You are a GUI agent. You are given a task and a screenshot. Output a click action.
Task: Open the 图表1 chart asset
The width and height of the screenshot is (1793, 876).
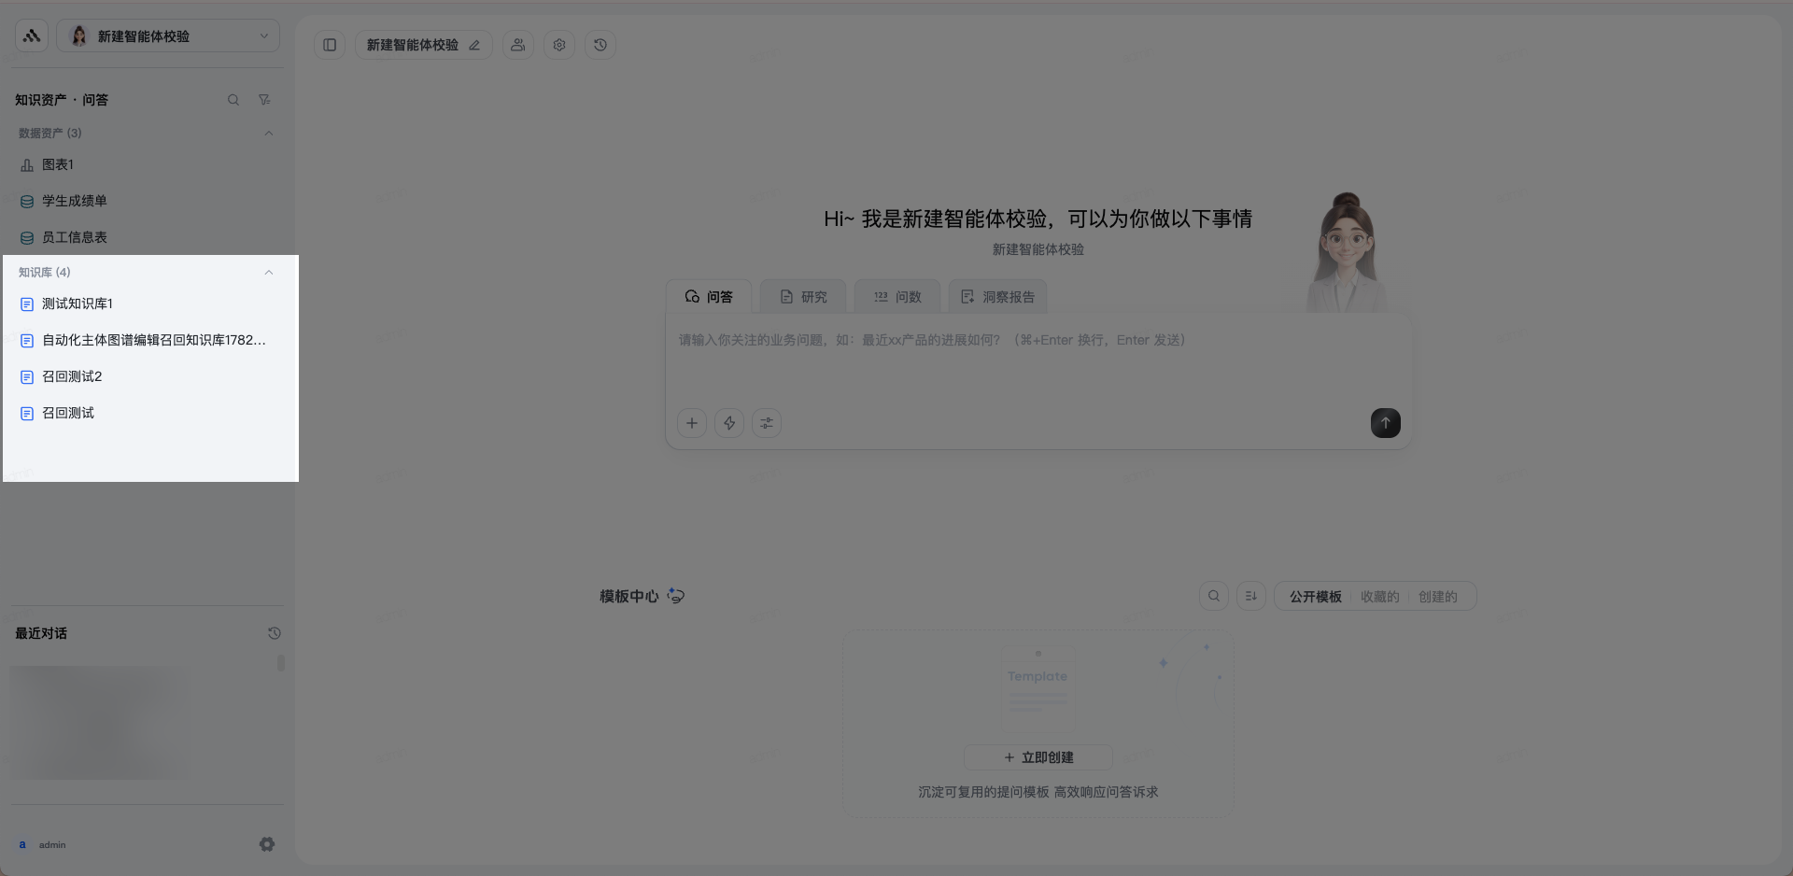[149, 164]
